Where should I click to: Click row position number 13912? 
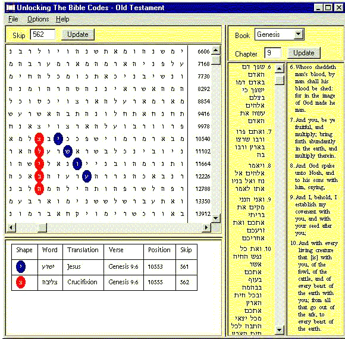(x=203, y=214)
